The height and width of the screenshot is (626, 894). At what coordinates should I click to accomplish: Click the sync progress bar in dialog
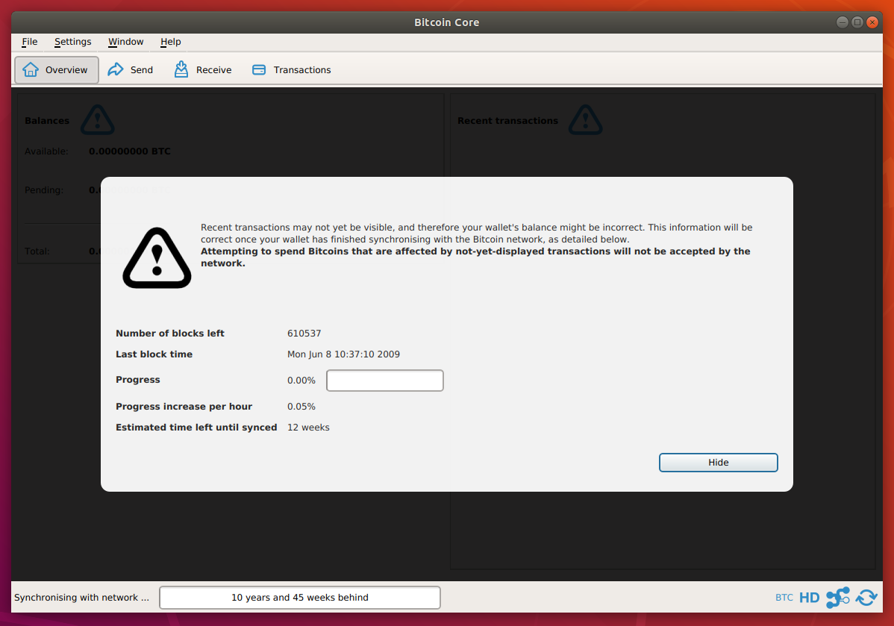(385, 381)
